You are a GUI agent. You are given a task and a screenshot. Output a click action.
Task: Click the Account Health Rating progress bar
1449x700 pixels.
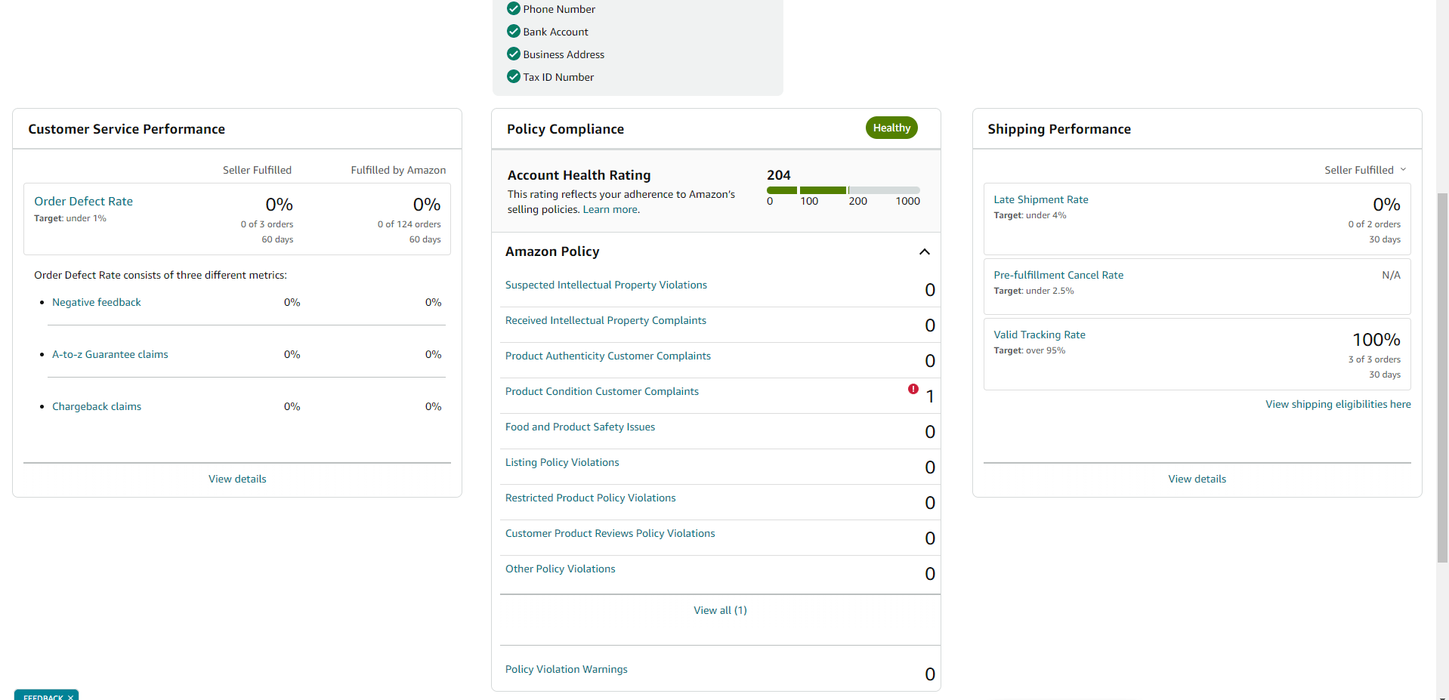(843, 190)
